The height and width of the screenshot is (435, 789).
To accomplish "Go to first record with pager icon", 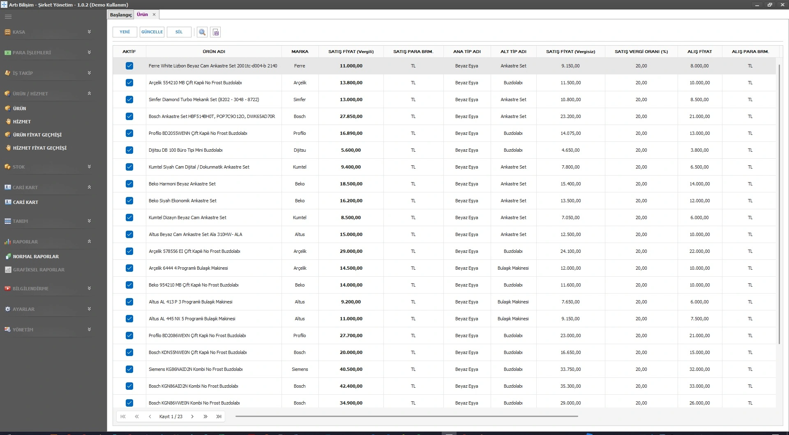I will coord(123,416).
